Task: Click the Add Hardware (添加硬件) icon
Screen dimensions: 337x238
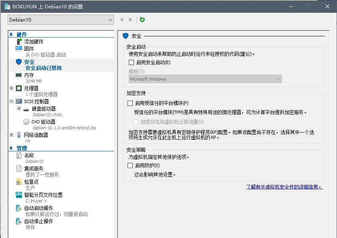Action: pyautogui.click(x=19, y=42)
